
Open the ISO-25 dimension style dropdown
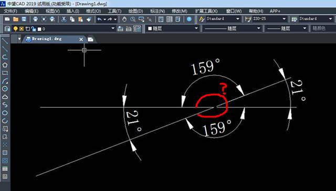[x=284, y=19]
